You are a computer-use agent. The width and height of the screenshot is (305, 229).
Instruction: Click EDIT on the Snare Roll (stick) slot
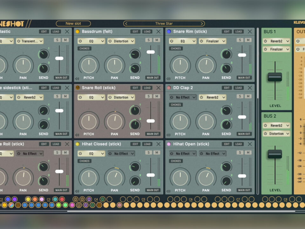tap(135, 88)
